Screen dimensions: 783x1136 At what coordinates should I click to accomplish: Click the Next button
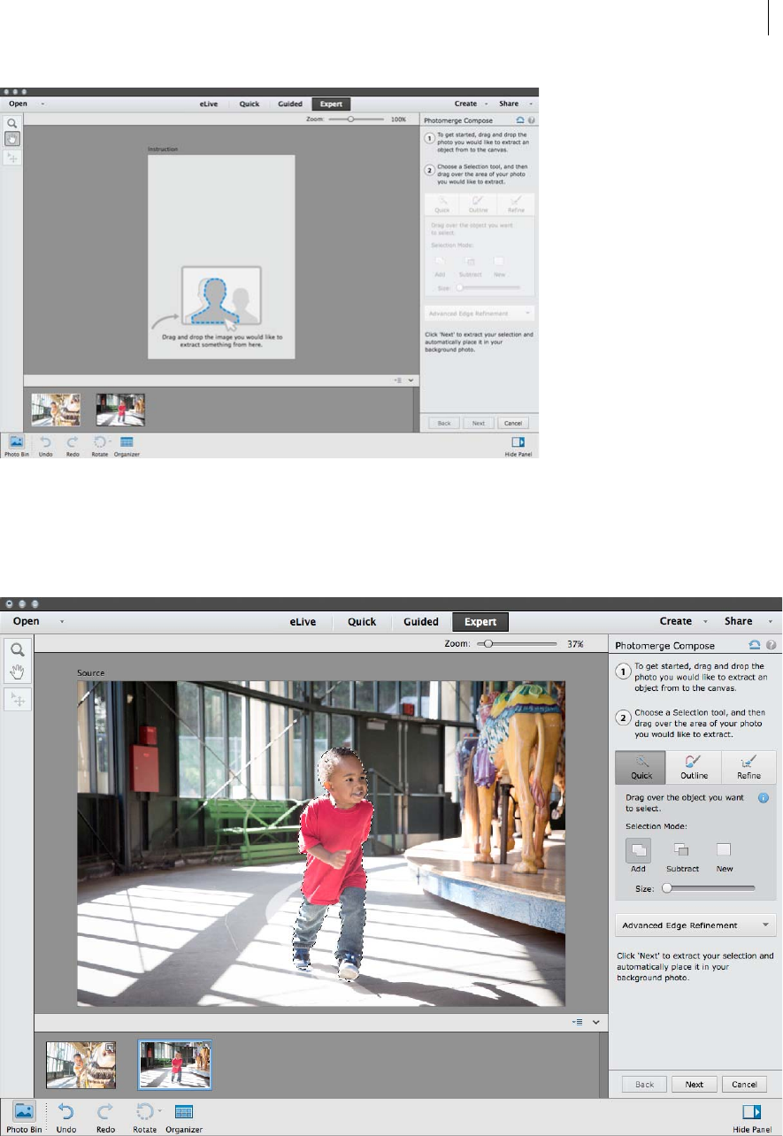[695, 1084]
